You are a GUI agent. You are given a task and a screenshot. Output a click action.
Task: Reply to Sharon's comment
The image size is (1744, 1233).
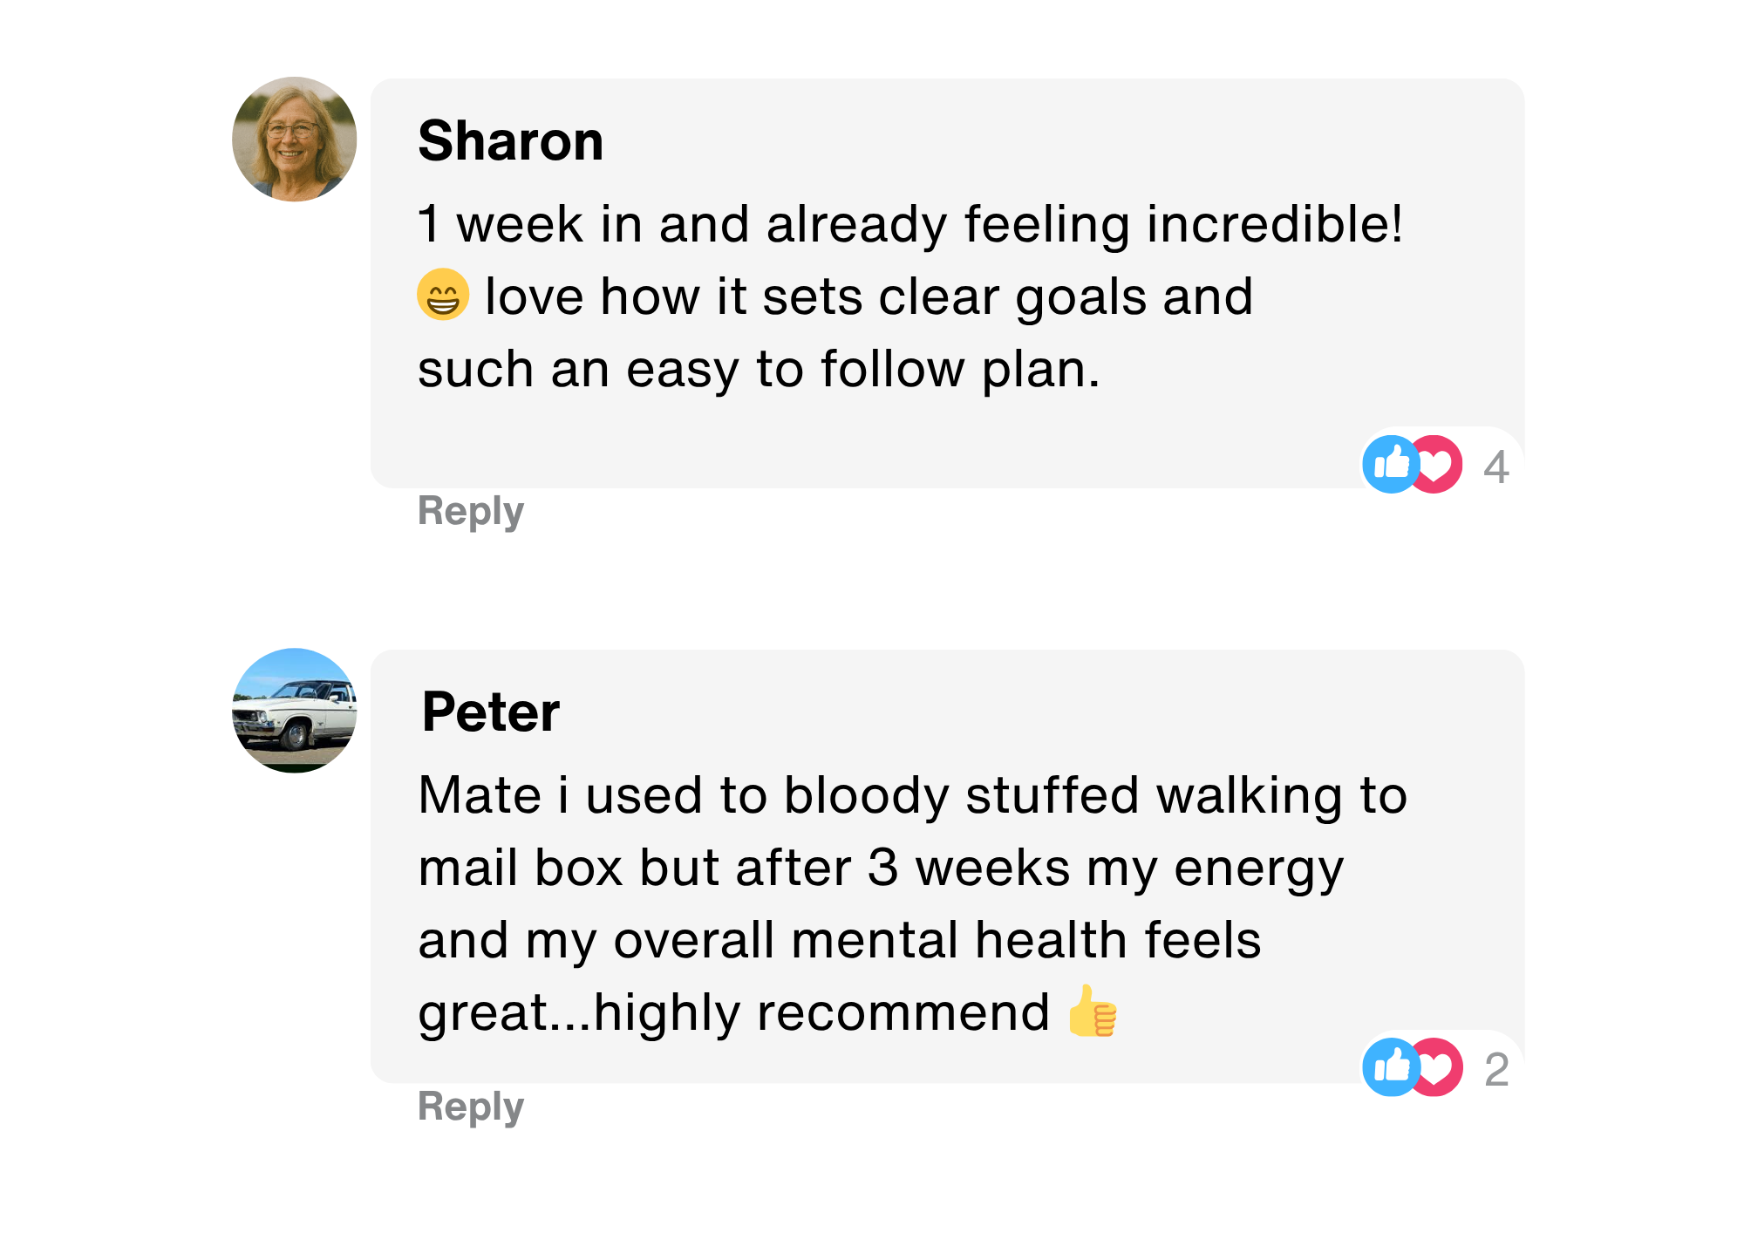tap(471, 511)
